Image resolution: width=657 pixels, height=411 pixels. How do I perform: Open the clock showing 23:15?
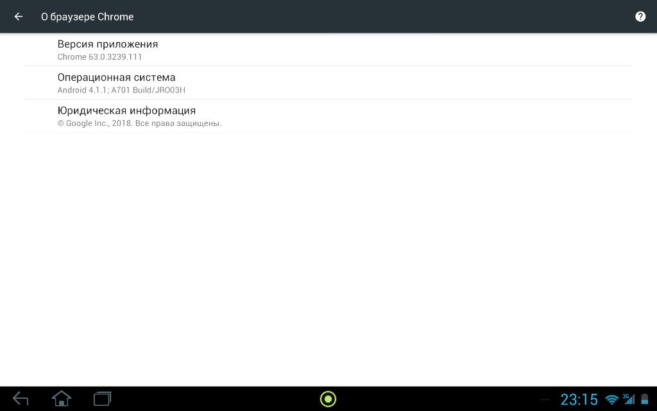[x=579, y=399]
